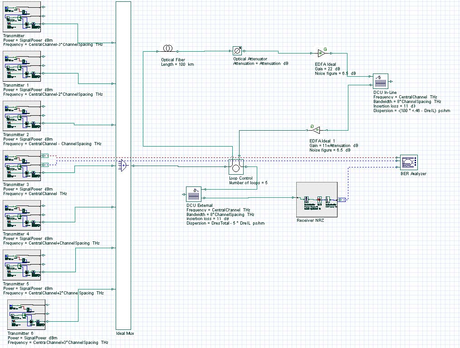The image size is (460, 348).
Task: Open the DCU In-Line dispersion unit
Action: pos(380,82)
